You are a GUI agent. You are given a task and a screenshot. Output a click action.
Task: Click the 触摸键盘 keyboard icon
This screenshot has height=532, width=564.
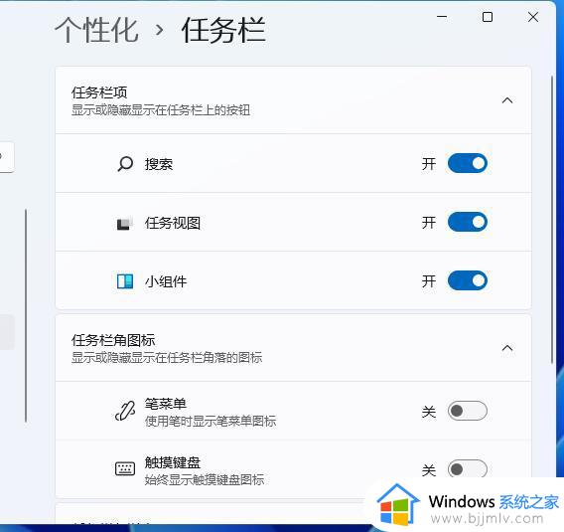coord(125,469)
